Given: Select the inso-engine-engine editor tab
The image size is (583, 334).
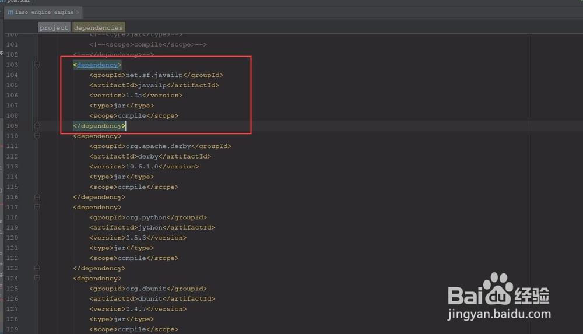Looking at the screenshot, I should (x=44, y=12).
